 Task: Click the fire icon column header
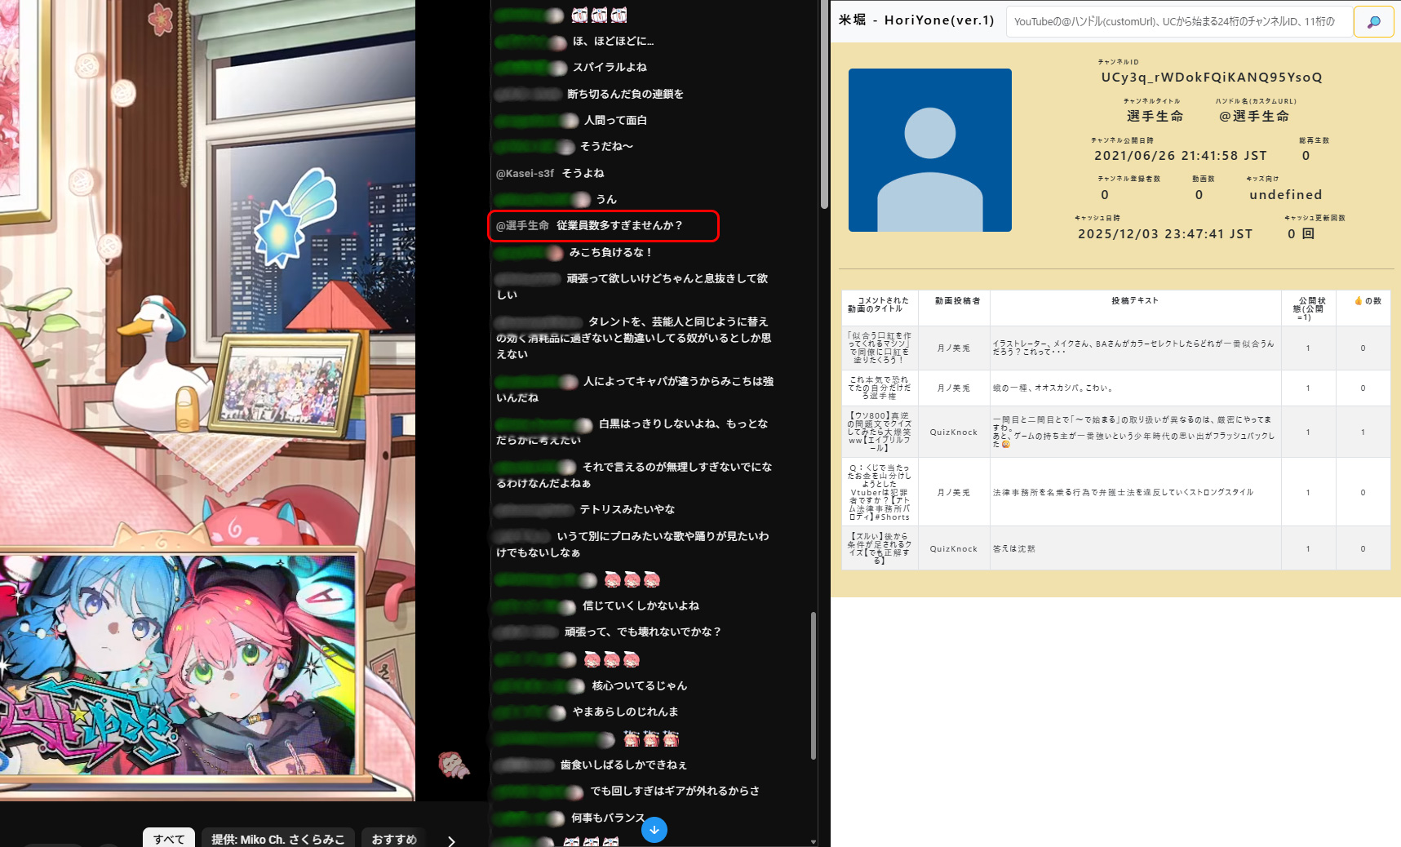coord(1363,301)
